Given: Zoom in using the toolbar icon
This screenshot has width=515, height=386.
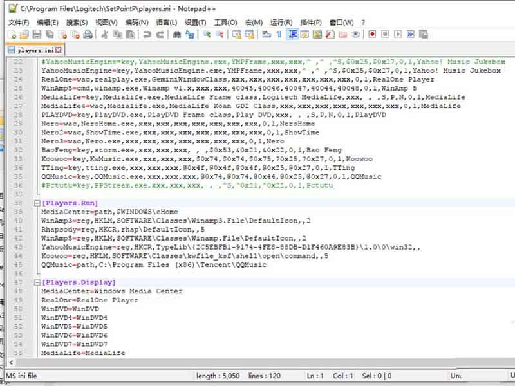Looking at the screenshot, I should [x=207, y=35].
